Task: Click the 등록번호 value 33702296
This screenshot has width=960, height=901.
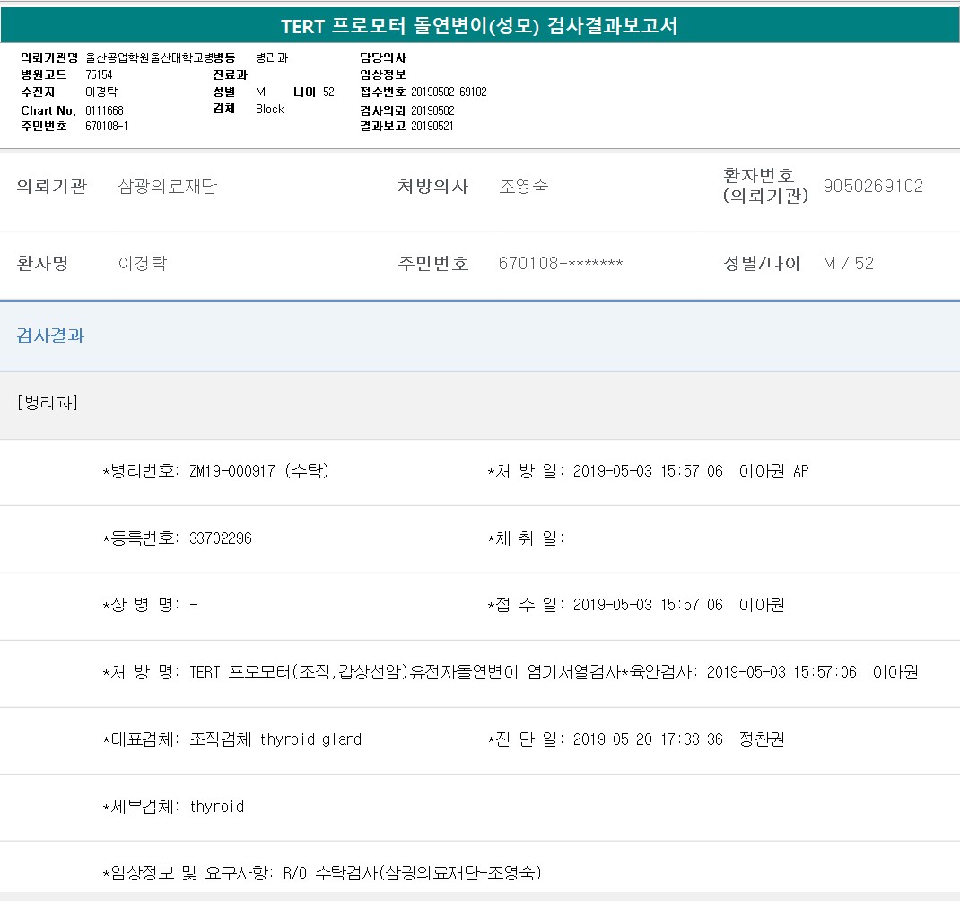Action: click(221, 538)
